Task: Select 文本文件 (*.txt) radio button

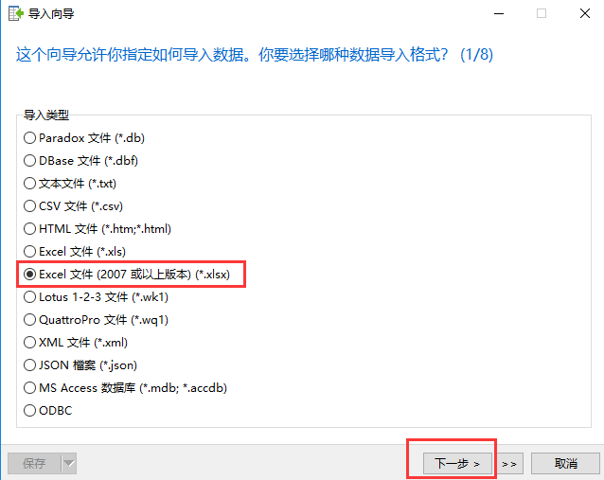Action: [x=70, y=184]
